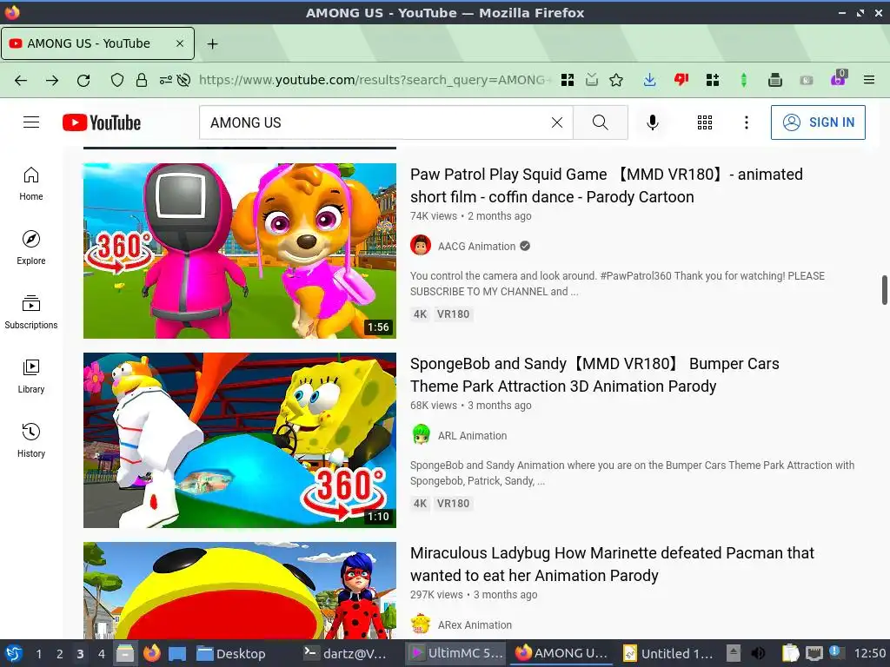This screenshot has height=667, width=890.
Task: Open Explore in the sidebar
Action: point(31,248)
